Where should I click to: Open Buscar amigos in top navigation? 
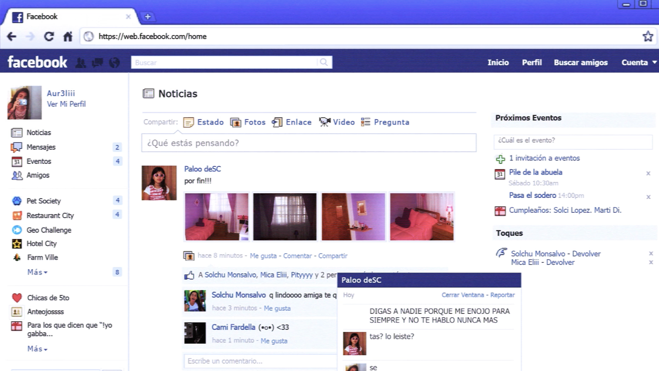click(x=581, y=62)
